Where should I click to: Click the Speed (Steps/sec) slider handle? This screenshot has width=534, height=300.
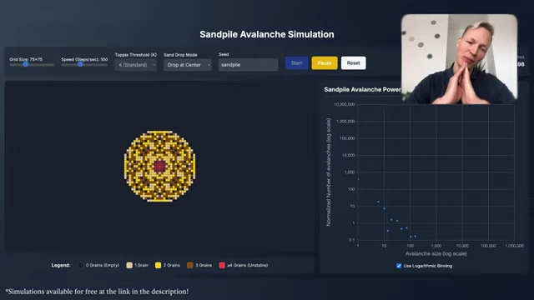coord(80,64)
